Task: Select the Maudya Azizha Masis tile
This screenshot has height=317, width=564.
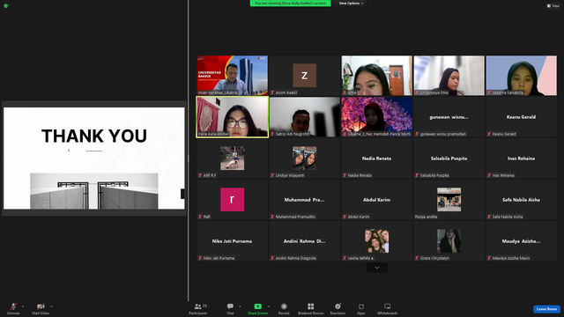Action: click(521, 240)
